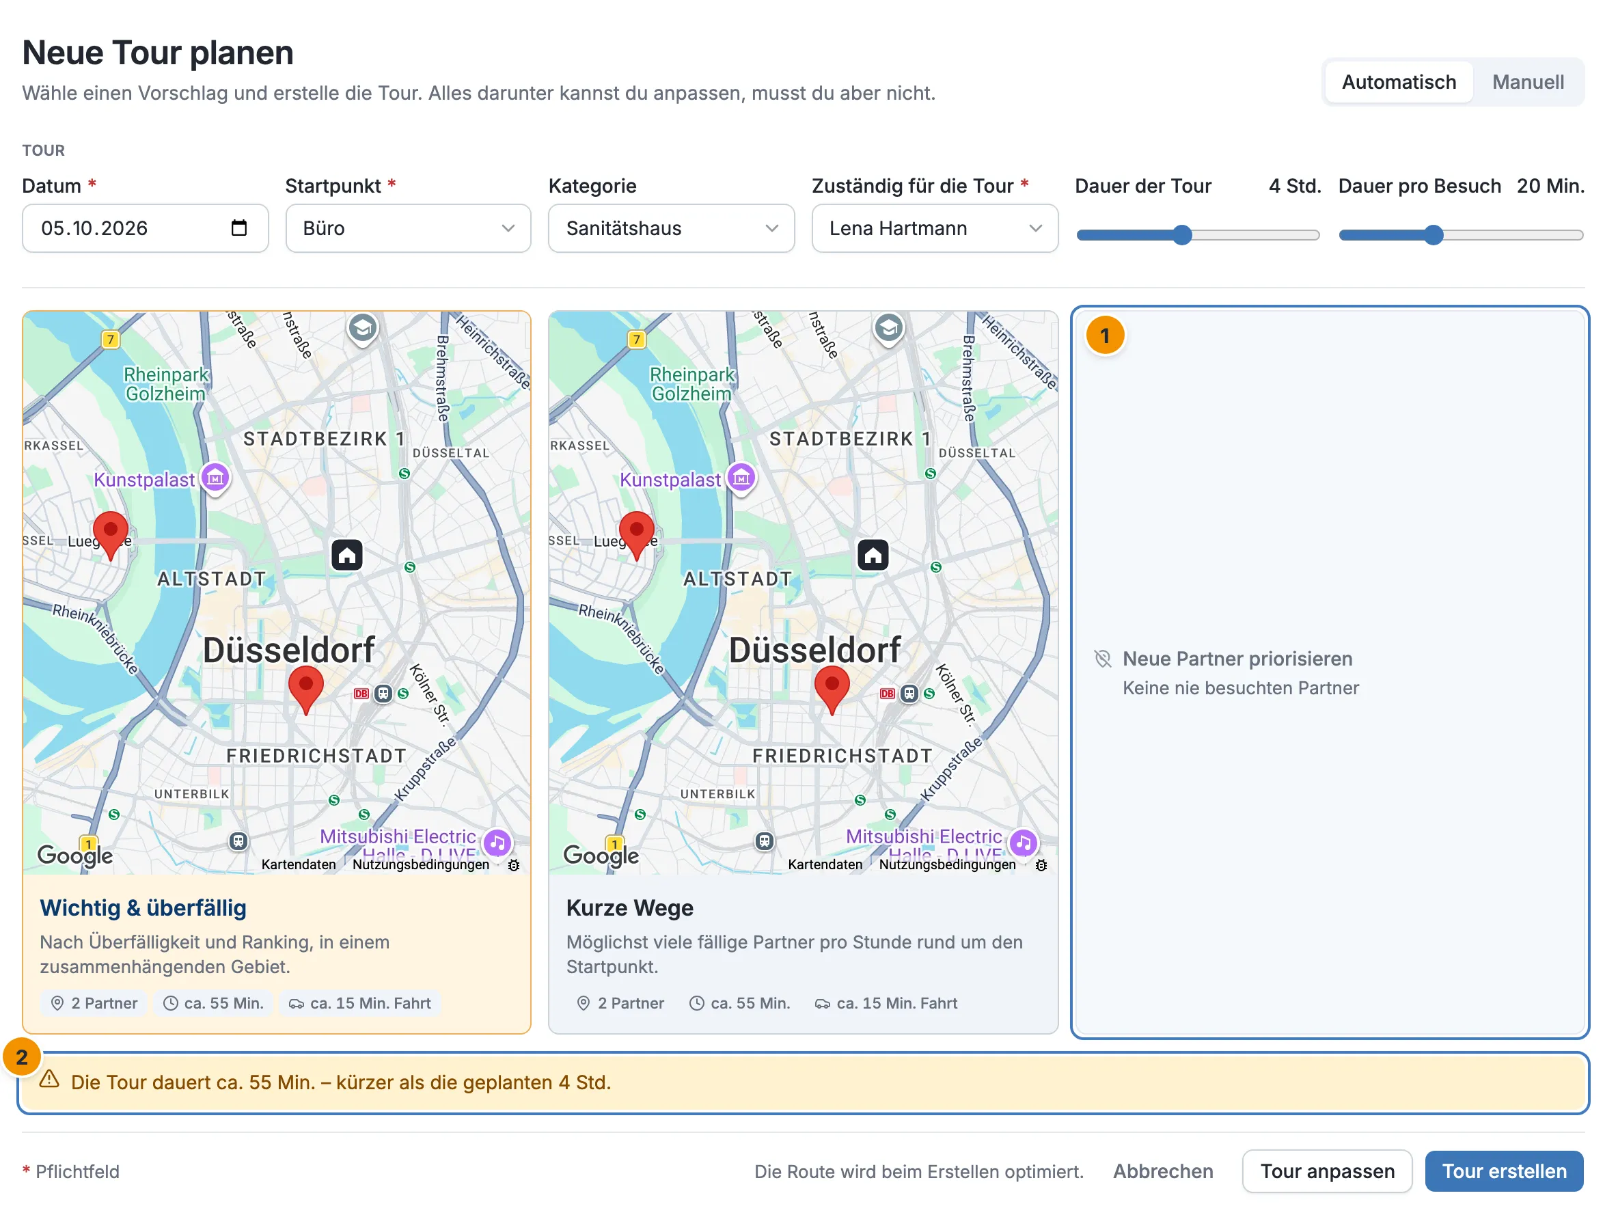Click the home start marker on the right map
Screen dimensions: 1618x1230
pyautogui.click(x=873, y=555)
